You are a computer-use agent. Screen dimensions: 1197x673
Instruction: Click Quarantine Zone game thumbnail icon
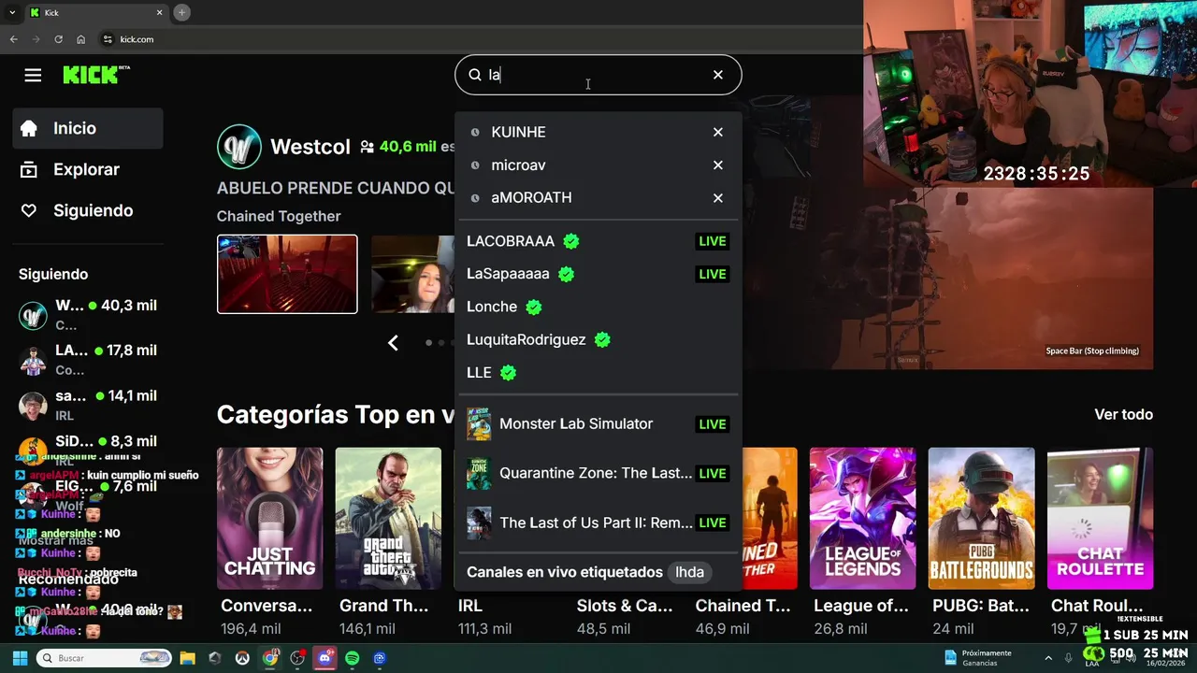(x=479, y=474)
